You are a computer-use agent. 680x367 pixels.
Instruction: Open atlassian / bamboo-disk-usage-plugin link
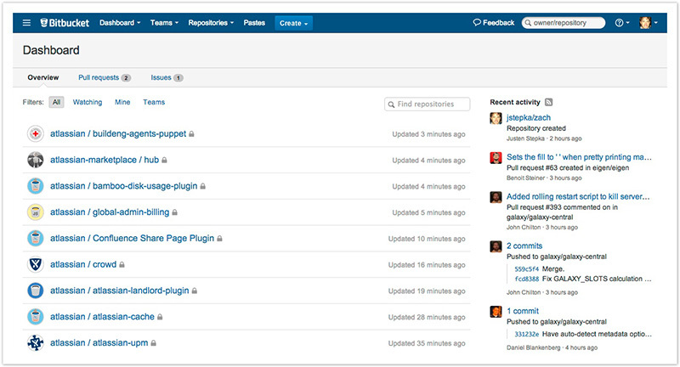tap(123, 186)
